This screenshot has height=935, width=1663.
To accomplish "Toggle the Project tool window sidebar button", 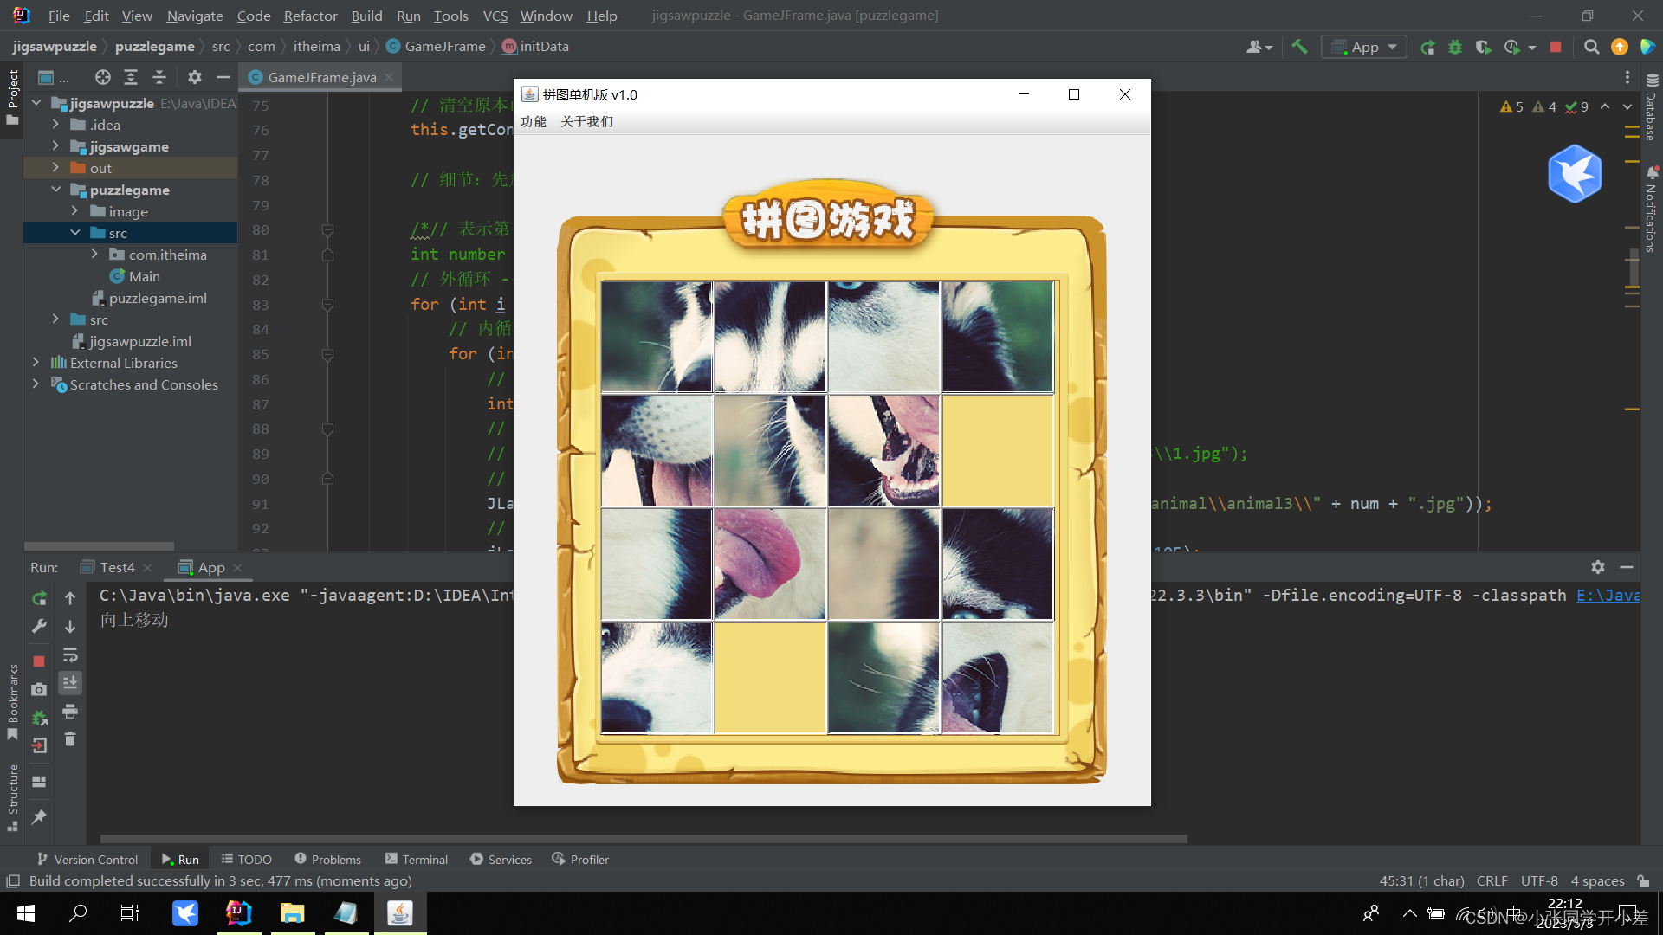I will (x=12, y=95).
